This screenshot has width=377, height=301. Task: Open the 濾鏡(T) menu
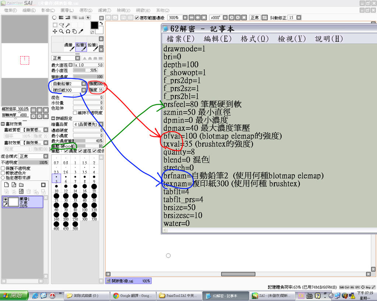[x=105, y=10]
